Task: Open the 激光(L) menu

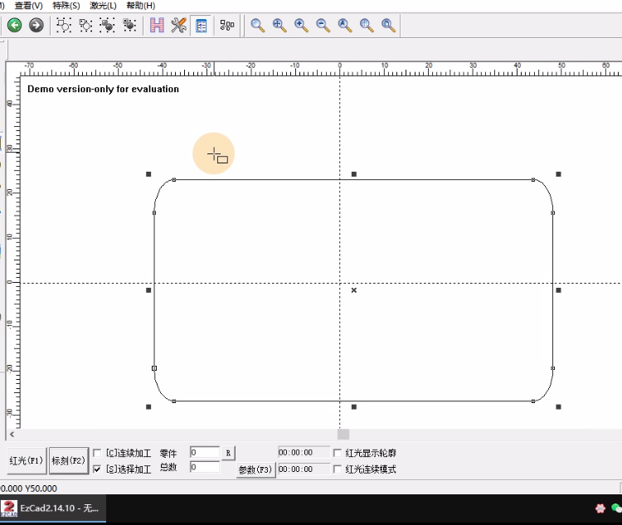Action: (103, 6)
